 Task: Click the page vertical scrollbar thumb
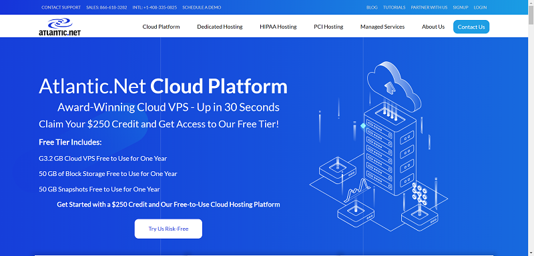click(x=531, y=15)
